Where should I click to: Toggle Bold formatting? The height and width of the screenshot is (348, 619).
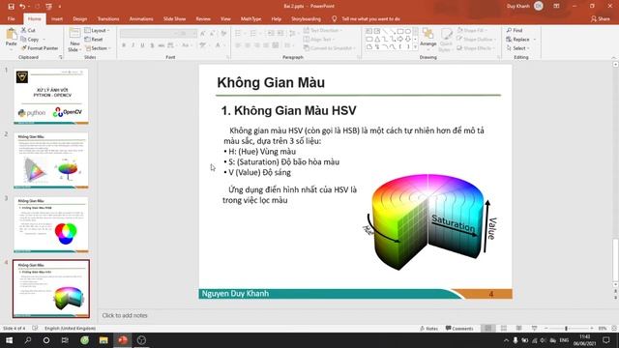pos(124,45)
